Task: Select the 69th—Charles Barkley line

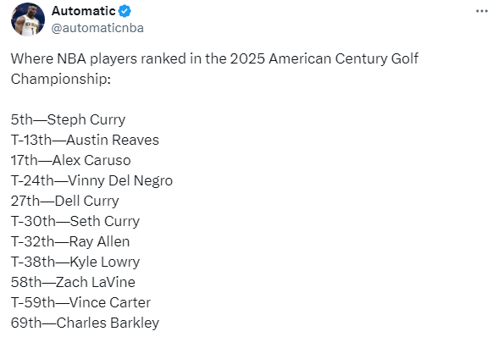Action: coord(85,323)
